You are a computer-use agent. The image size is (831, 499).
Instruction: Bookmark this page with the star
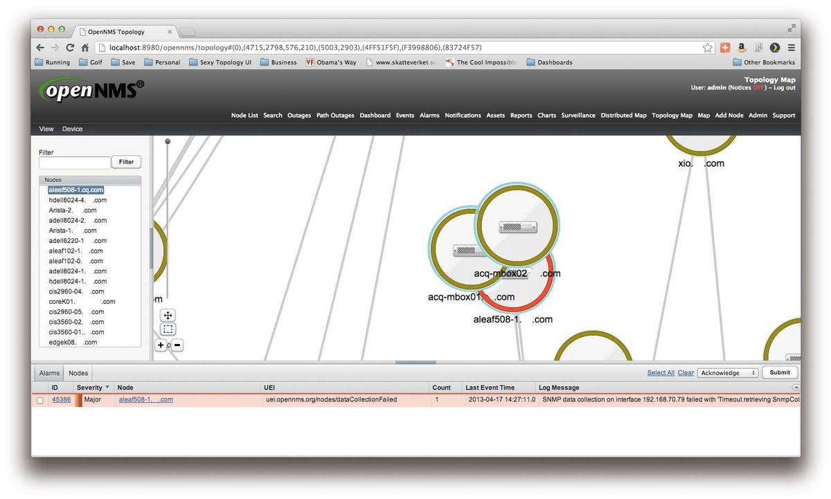708,48
